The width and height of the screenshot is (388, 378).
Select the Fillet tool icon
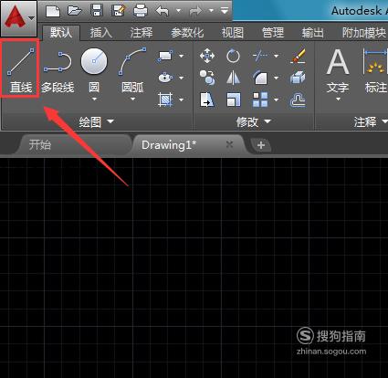coord(260,78)
